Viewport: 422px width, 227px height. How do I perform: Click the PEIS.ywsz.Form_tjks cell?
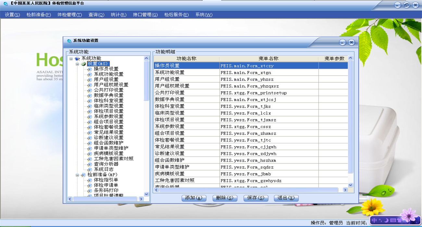[x=269, y=106]
